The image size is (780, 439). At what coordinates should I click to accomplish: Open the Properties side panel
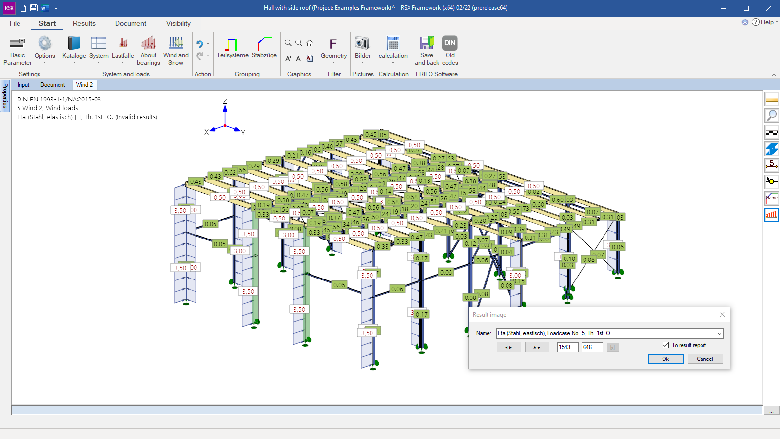pos(5,96)
